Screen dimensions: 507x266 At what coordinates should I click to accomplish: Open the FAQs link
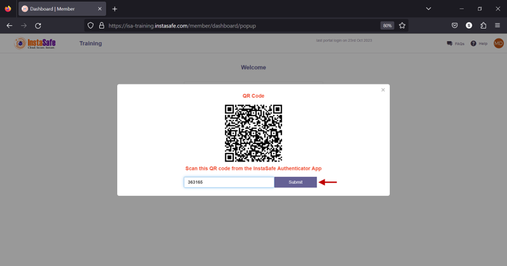455,43
